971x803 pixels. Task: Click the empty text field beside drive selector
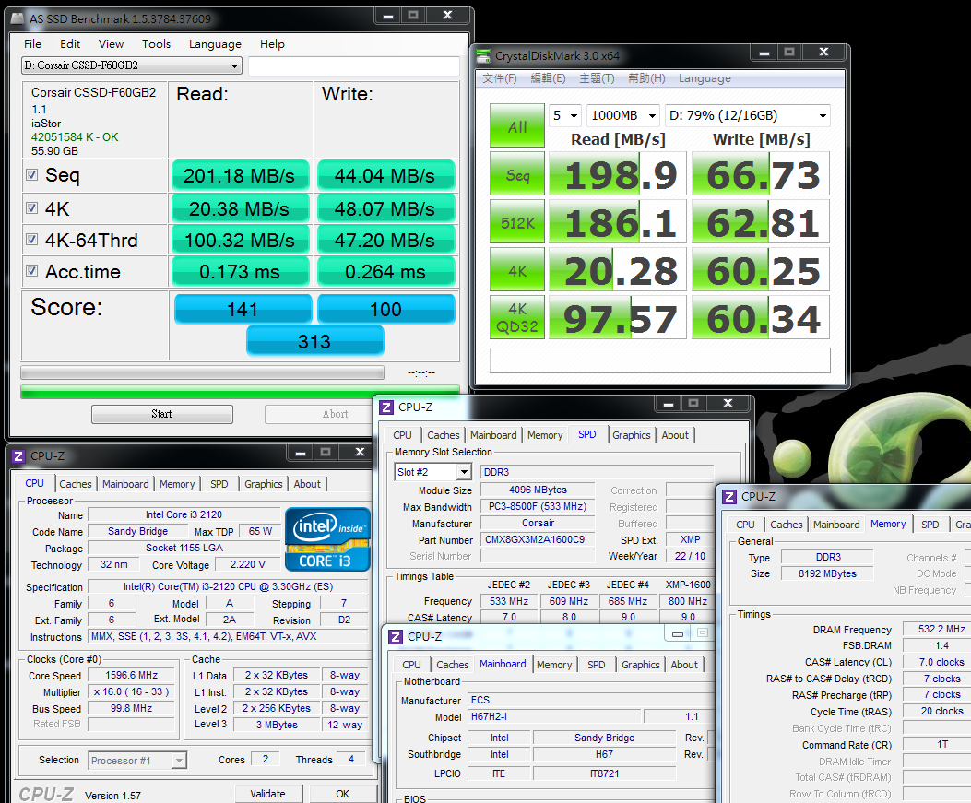(x=353, y=66)
